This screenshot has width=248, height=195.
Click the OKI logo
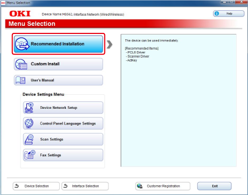click(x=20, y=13)
